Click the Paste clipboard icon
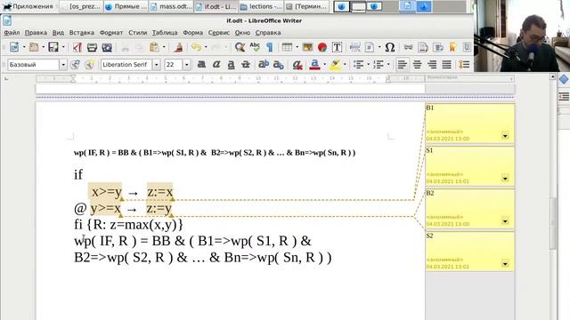570x320 pixels. [154, 47]
